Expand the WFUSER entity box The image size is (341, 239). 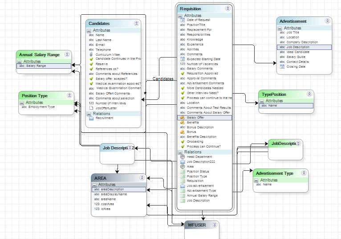coord(214,225)
